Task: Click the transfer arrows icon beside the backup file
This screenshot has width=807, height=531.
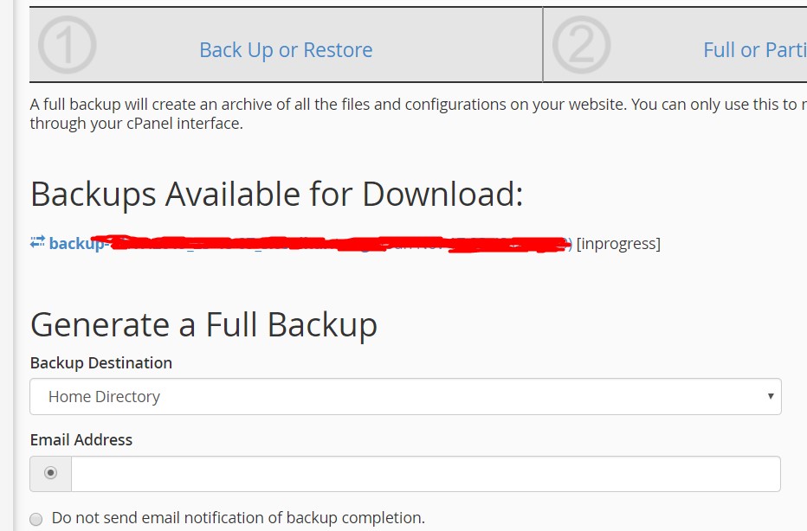Action: (37, 243)
